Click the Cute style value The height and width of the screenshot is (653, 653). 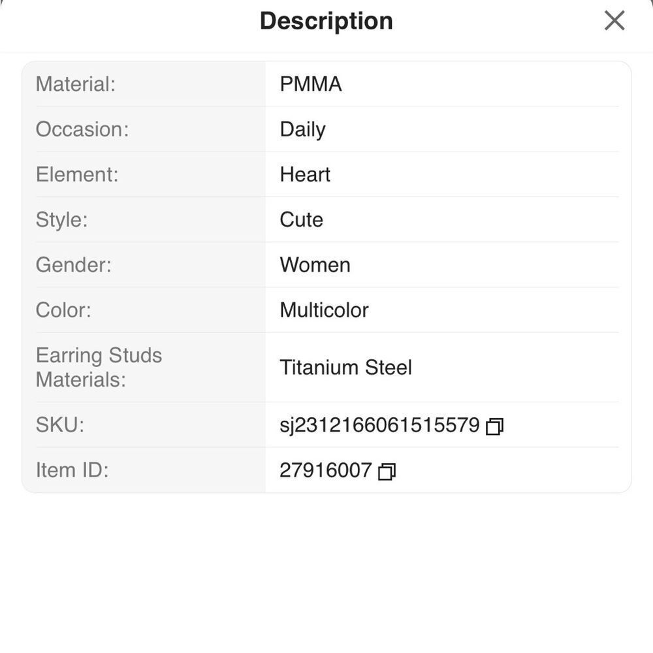point(301,219)
